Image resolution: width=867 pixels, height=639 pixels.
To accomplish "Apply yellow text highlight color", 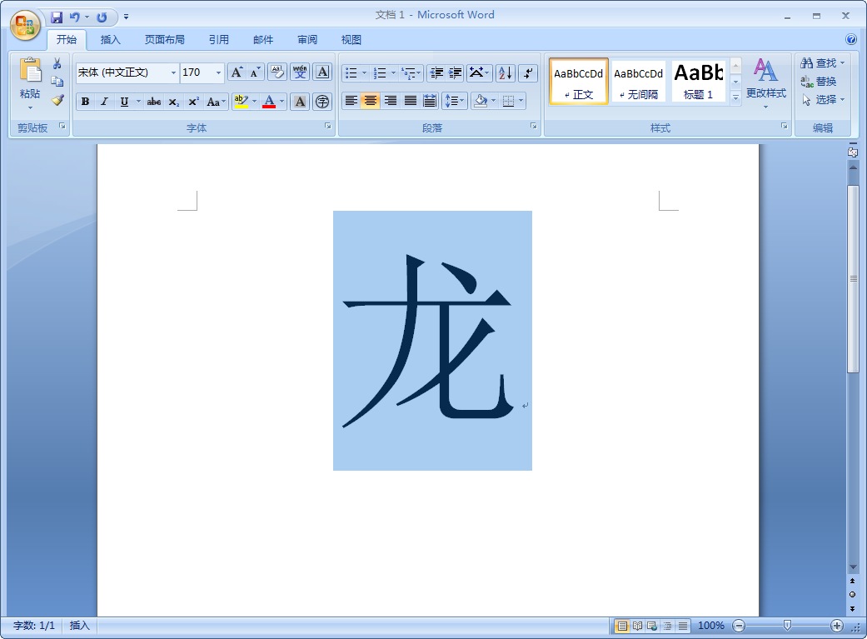I will click(241, 102).
